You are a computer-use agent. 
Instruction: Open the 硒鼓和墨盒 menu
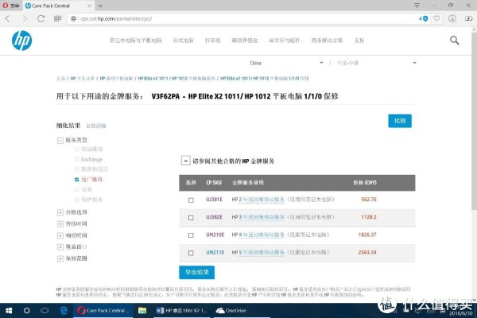click(245, 41)
